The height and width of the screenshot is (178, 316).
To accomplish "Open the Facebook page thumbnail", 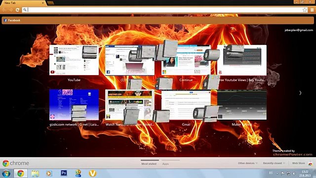I will pos(130,60).
